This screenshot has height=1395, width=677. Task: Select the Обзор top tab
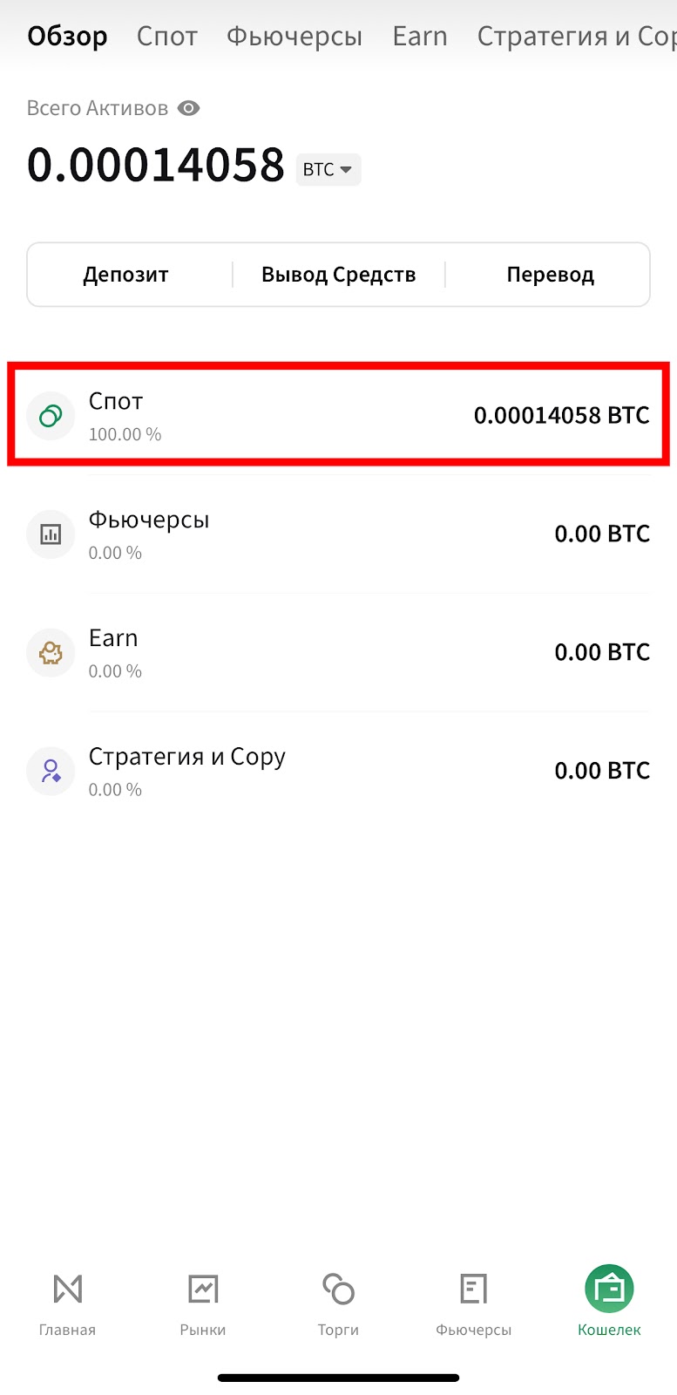click(68, 36)
